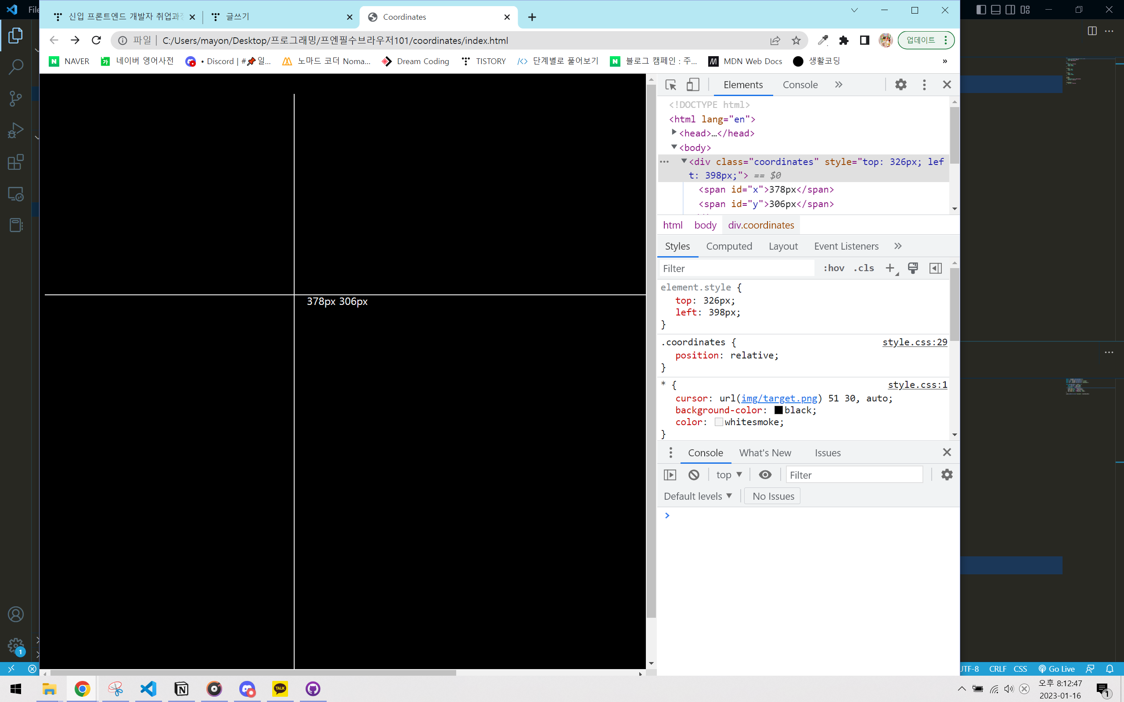Toggle the :hov element state panel
Image resolution: width=1124 pixels, height=702 pixels.
pos(834,268)
